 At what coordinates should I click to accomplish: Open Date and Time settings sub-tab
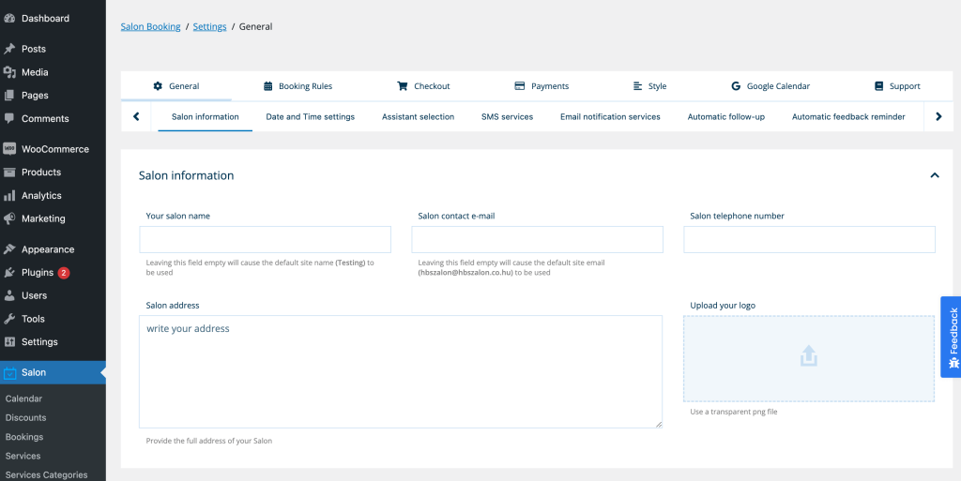pos(310,117)
